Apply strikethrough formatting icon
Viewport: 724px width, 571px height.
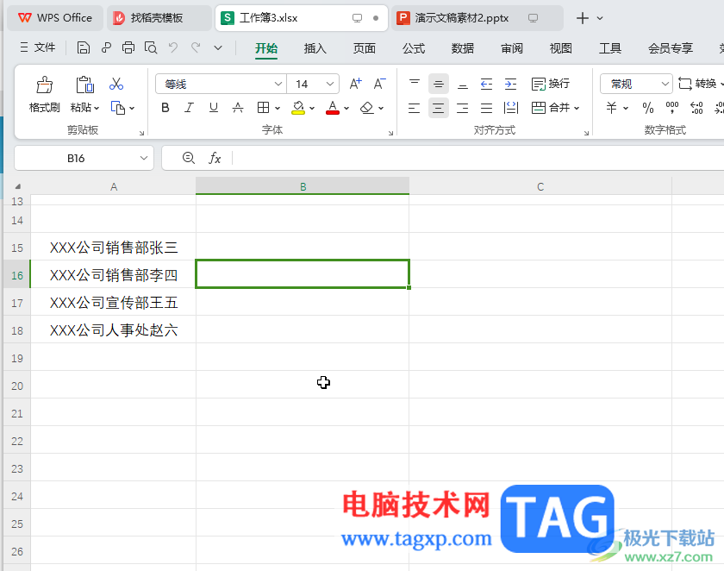coord(238,108)
